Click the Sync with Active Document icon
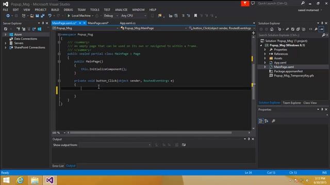Screen dimensions: 330x185 [x=288, y=29]
